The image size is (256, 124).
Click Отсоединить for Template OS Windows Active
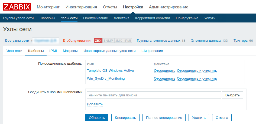165,71
